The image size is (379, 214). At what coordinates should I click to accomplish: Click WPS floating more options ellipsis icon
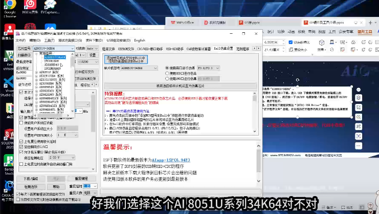click(359, 146)
